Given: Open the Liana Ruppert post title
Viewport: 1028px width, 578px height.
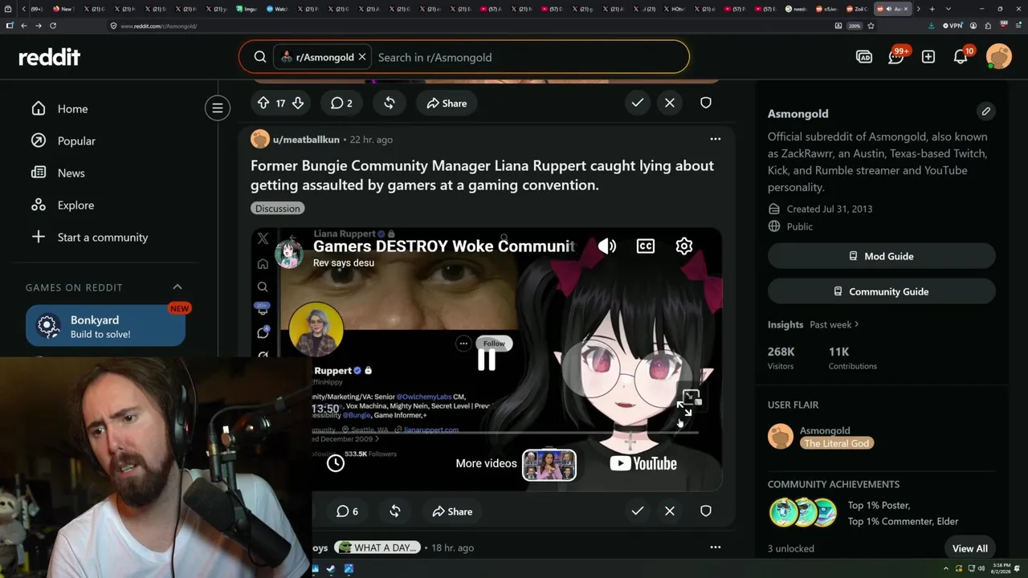Looking at the screenshot, I should (482, 175).
